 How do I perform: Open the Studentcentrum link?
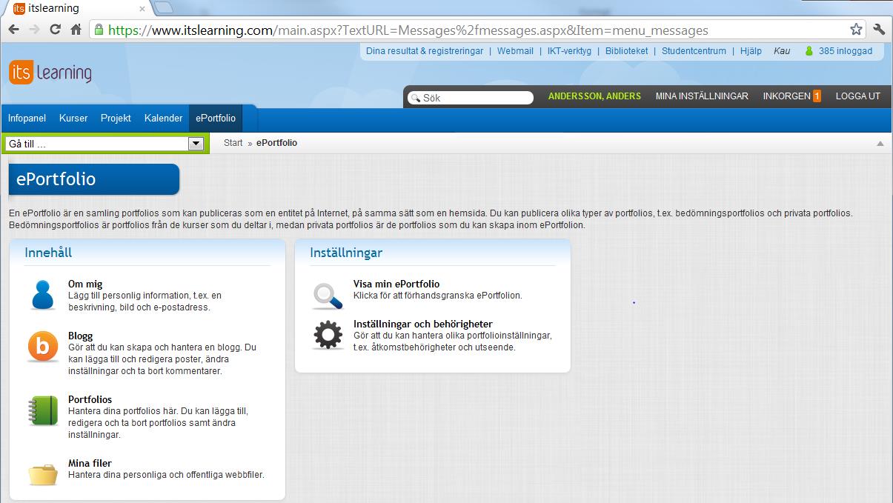pyautogui.click(x=694, y=51)
